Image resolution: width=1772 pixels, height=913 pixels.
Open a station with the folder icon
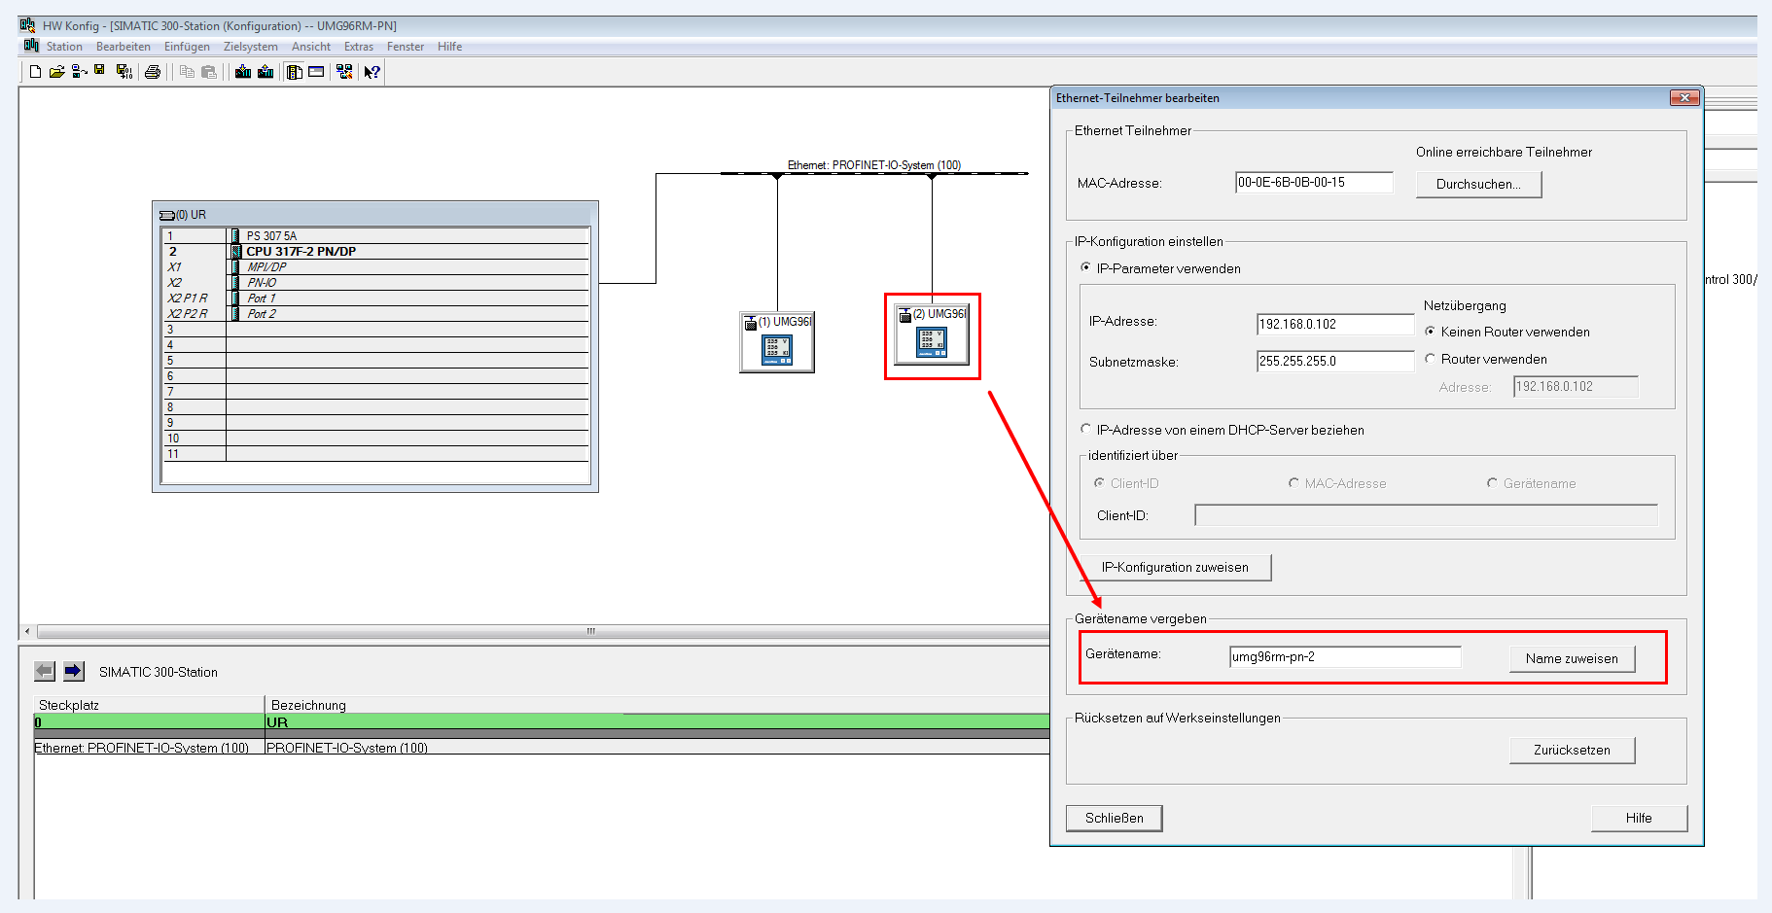coord(56,72)
